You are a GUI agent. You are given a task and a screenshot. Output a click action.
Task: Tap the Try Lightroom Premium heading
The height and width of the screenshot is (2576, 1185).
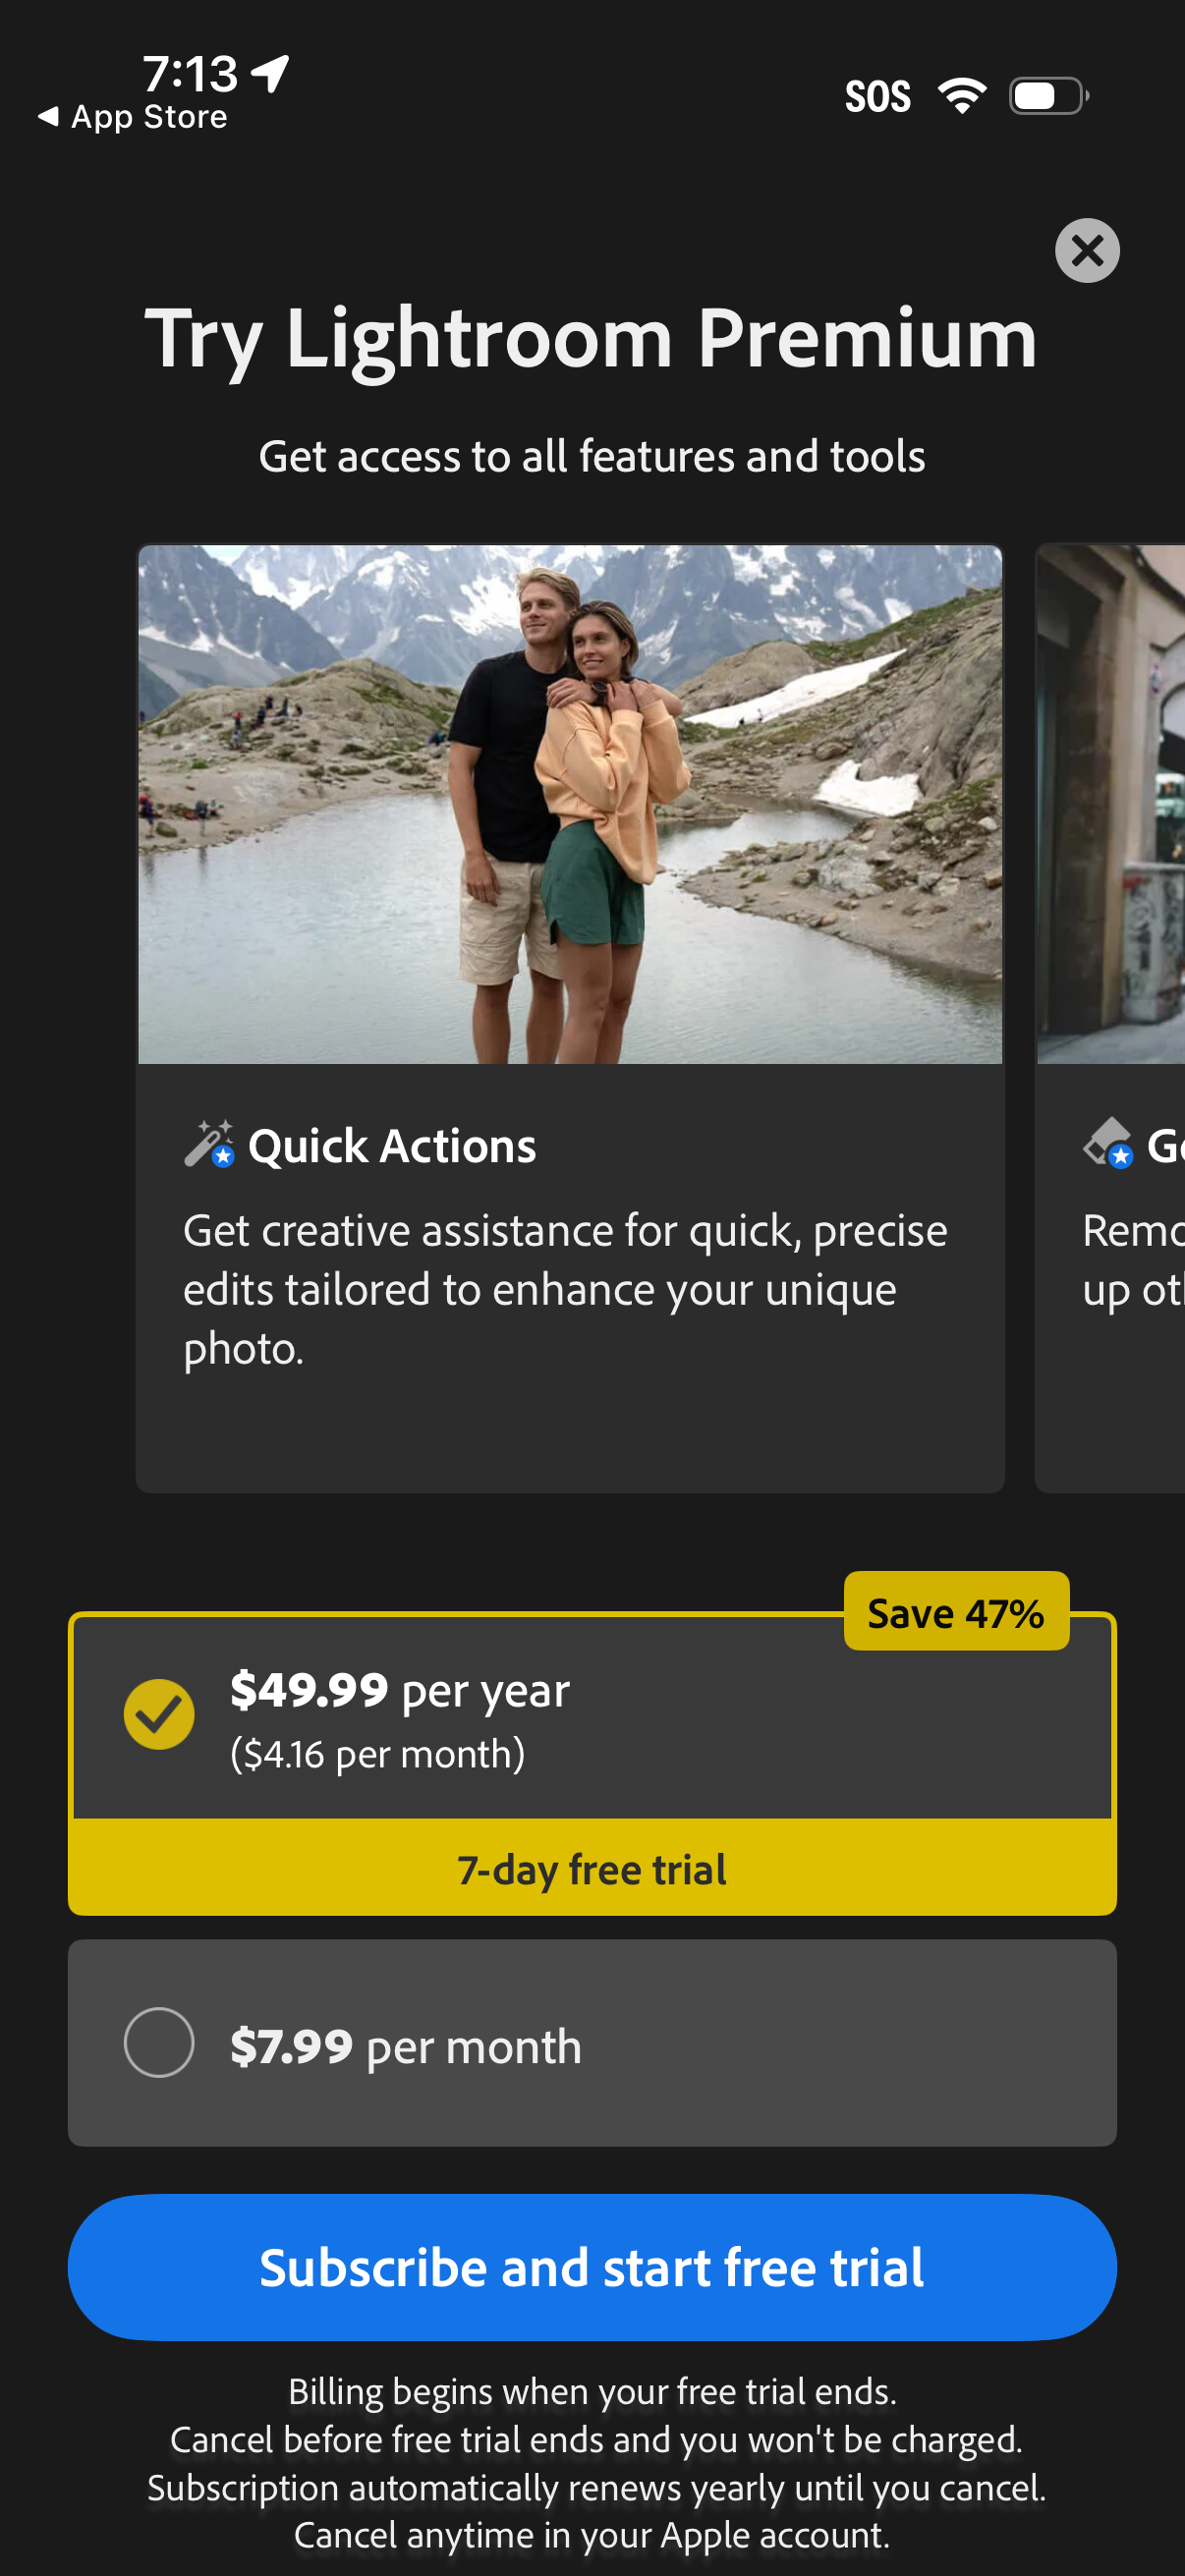pos(592,340)
